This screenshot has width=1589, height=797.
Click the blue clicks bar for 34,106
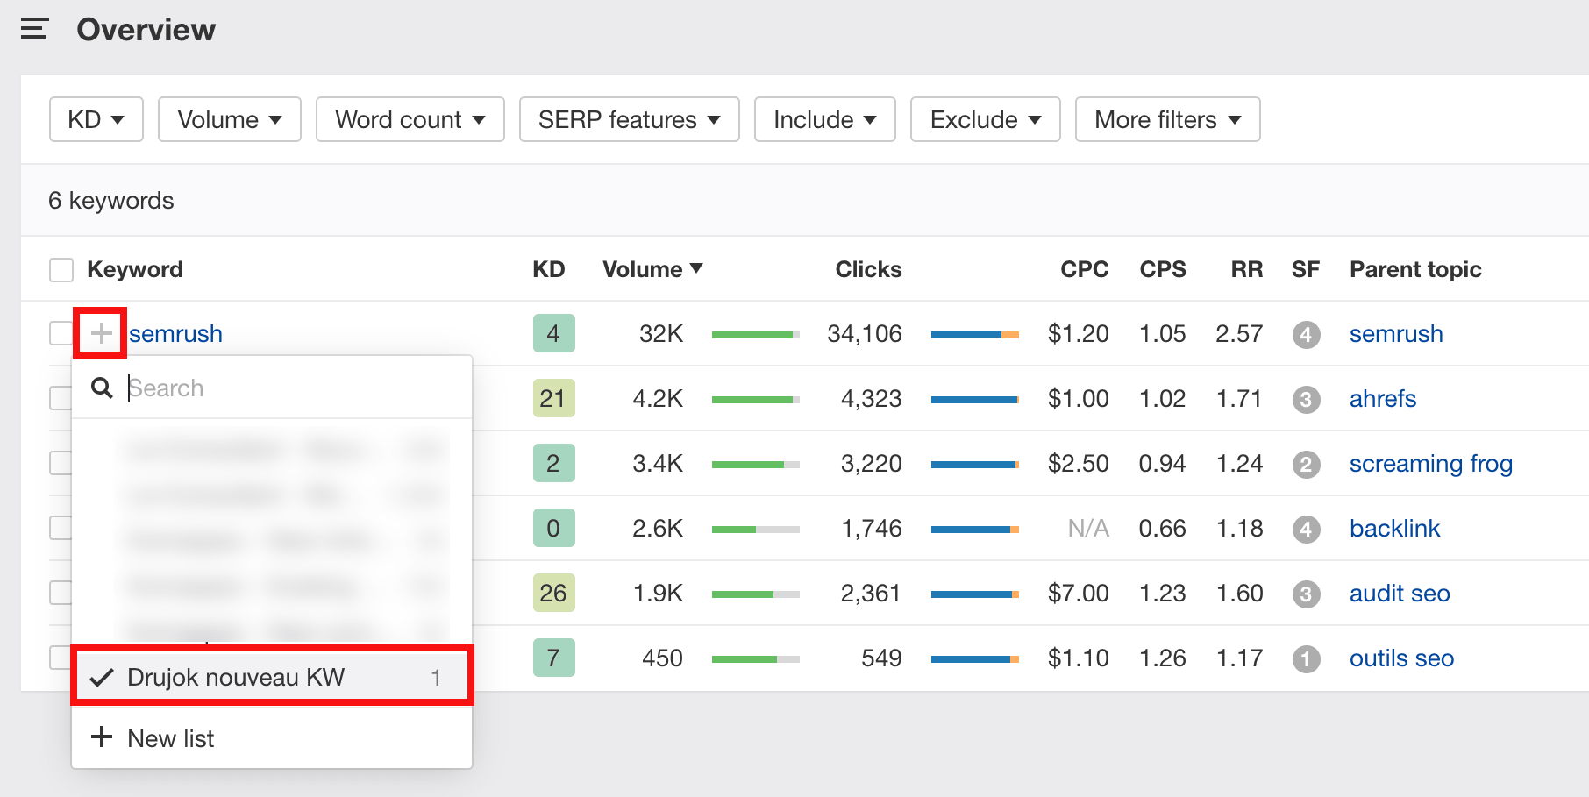click(974, 334)
